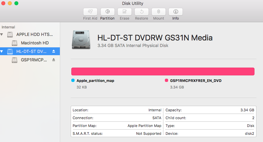The width and height of the screenshot is (263, 142).
Task: Click the First Aid stethoscope icon
Action: 90,11
